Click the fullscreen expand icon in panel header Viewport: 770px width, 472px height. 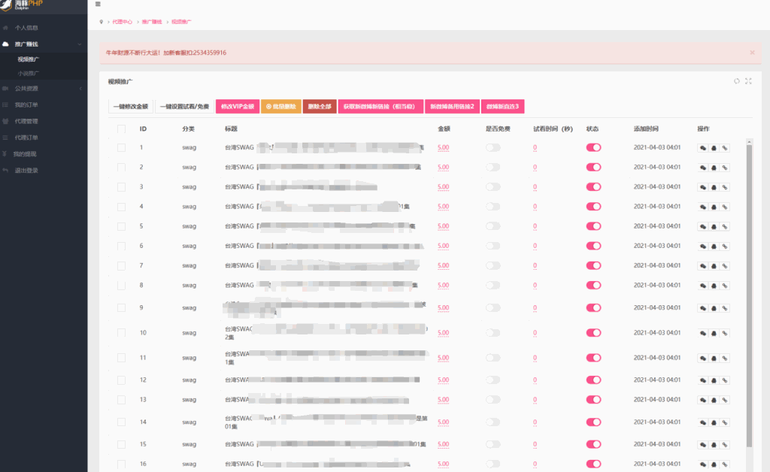(x=748, y=81)
